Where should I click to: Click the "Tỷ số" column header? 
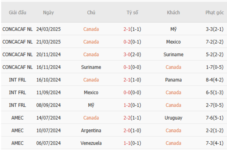pyautogui.click(x=132, y=13)
